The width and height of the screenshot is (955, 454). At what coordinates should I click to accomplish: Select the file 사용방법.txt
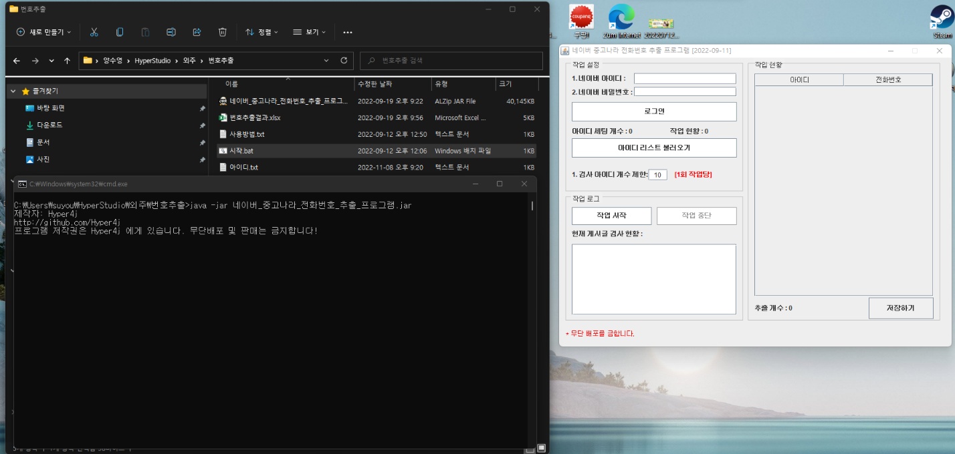pyautogui.click(x=377, y=134)
